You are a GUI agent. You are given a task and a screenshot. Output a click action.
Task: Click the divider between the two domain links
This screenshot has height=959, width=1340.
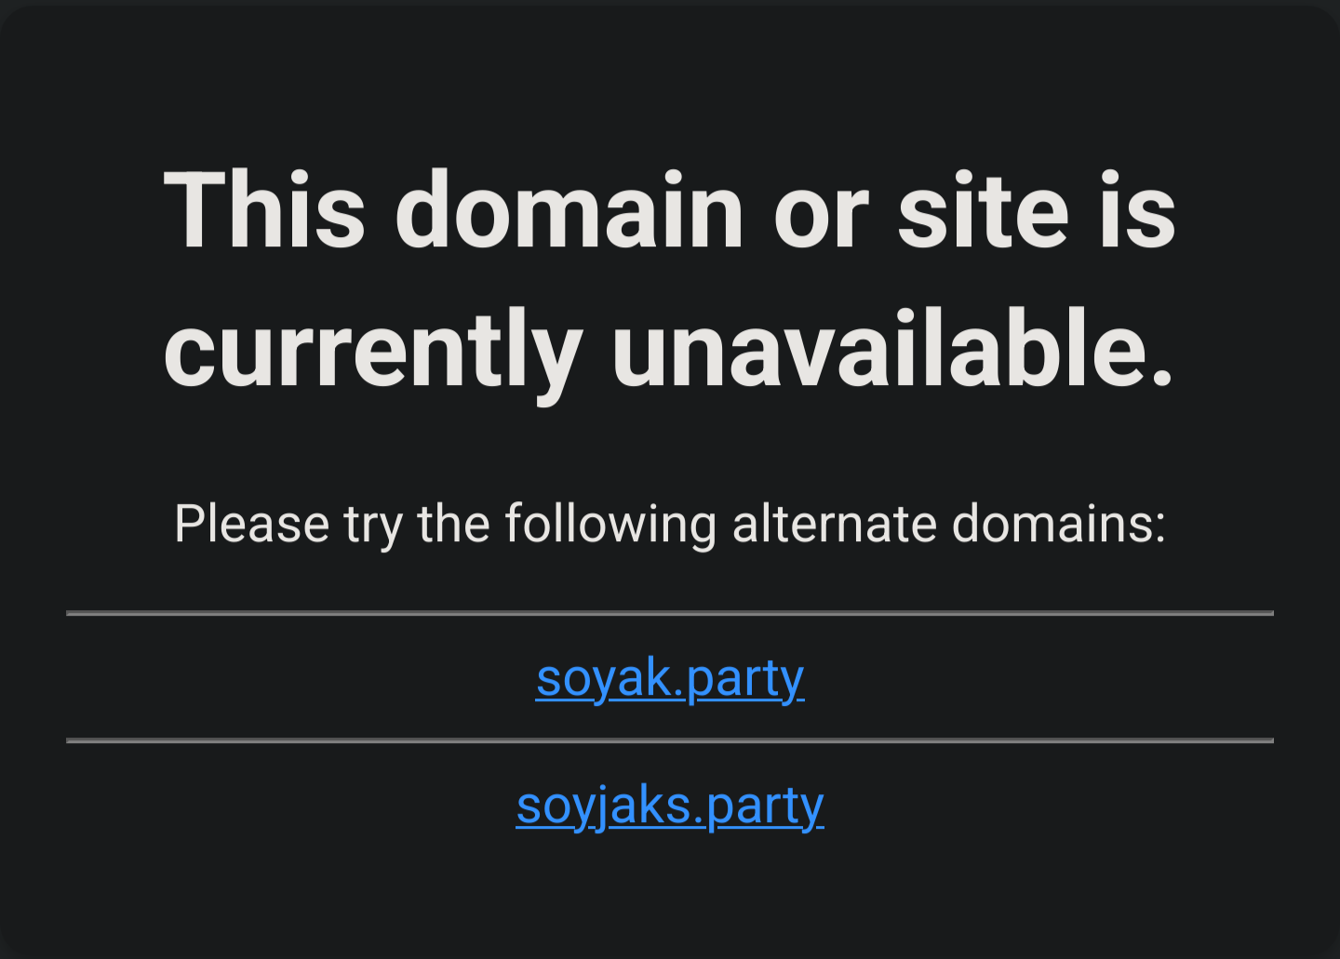click(x=670, y=740)
